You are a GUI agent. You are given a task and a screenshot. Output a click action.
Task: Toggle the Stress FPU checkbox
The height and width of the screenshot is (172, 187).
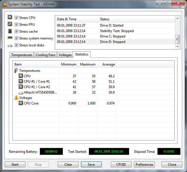point(16,25)
